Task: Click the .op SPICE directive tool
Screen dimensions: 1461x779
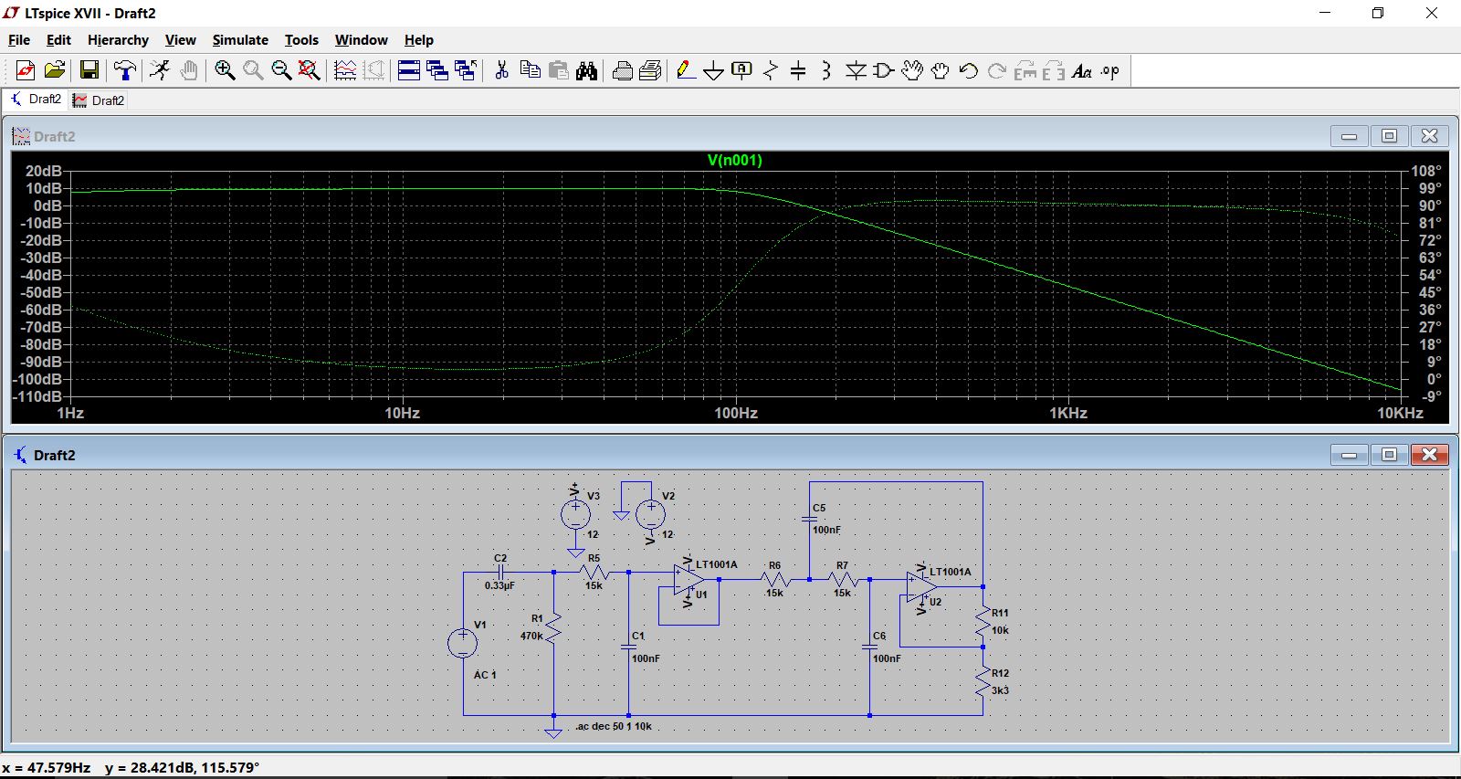Action: (x=1110, y=70)
